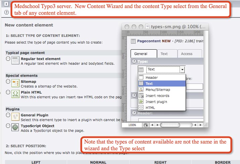Select the TypoScript Object radio button
This screenshot has width=240, height=164.
pyautogui.click(x=8, y=126)
